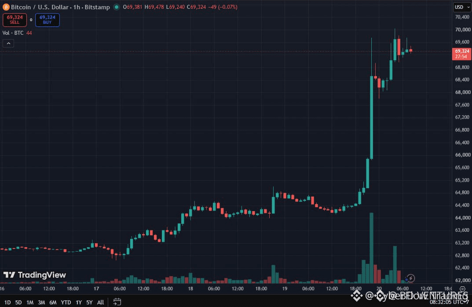Click the 63,200 price axis label
This screenshot has height=307, width=472.
click(462, 243)
